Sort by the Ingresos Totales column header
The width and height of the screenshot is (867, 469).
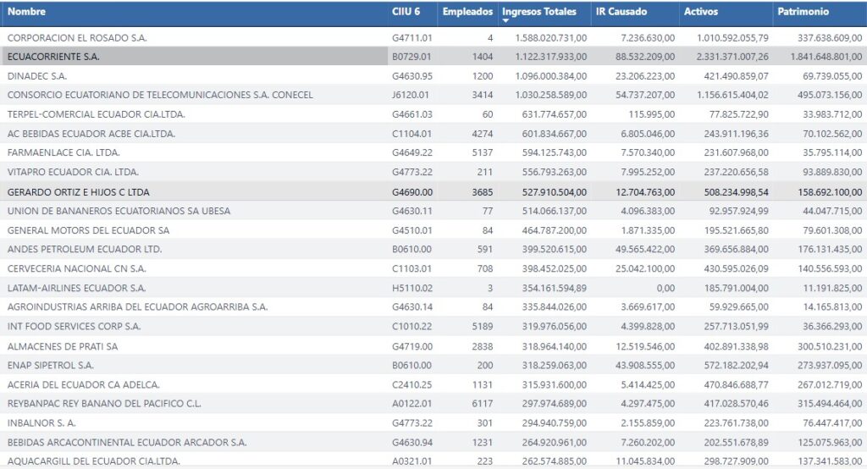pyautogui.click(x=539, y=12)
